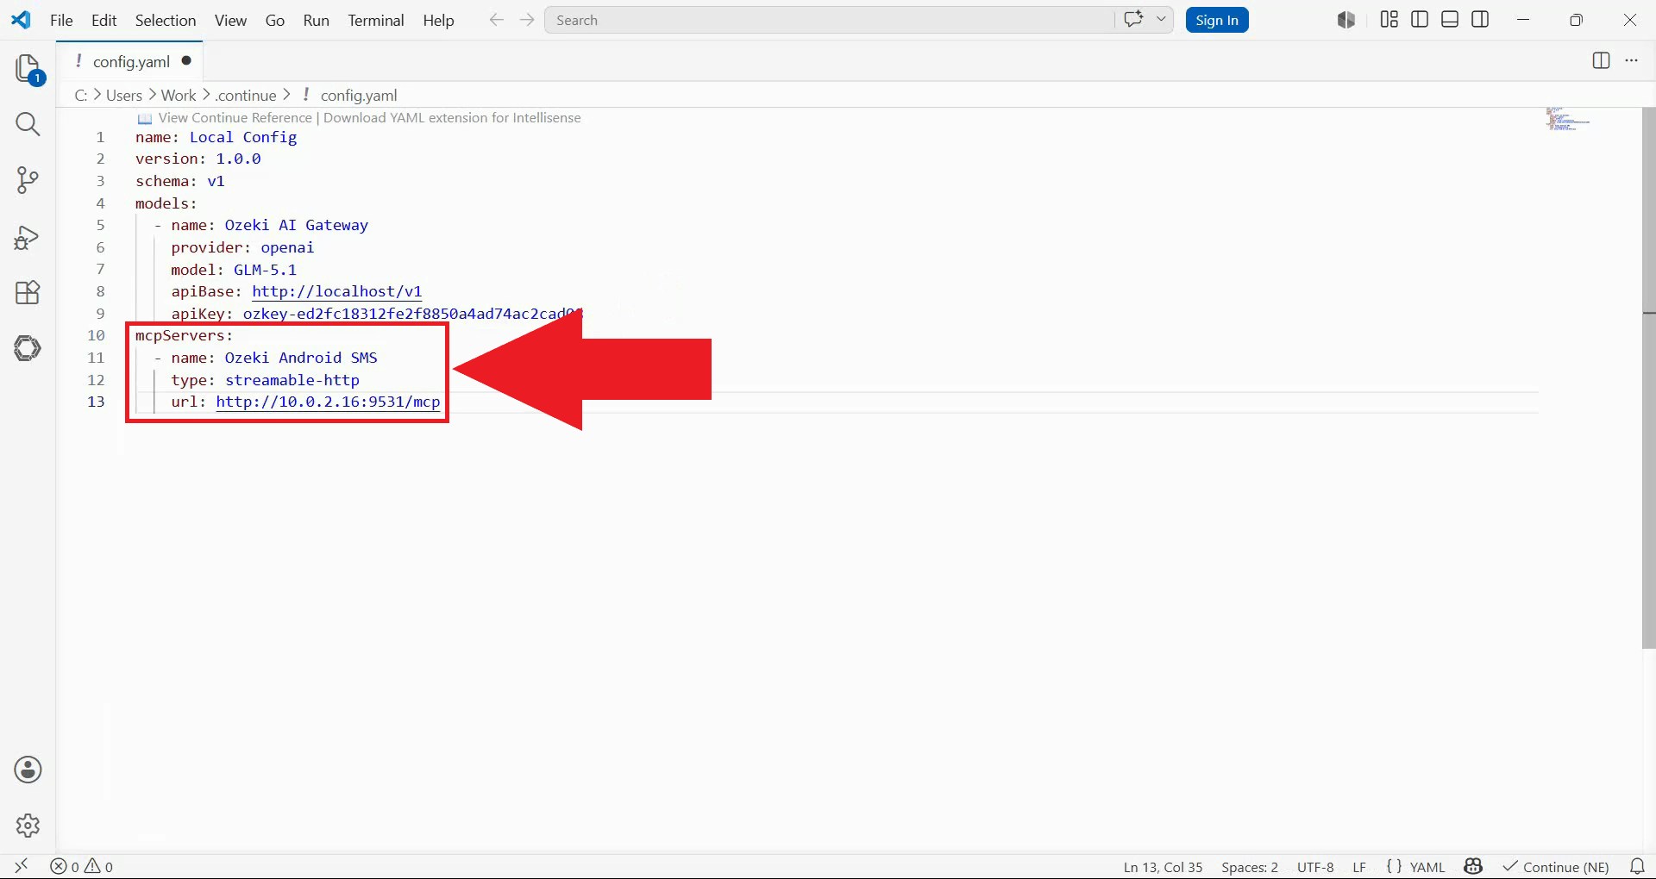Open remote window button in status bar
1656x879 pixels.
tap(22, 866)
